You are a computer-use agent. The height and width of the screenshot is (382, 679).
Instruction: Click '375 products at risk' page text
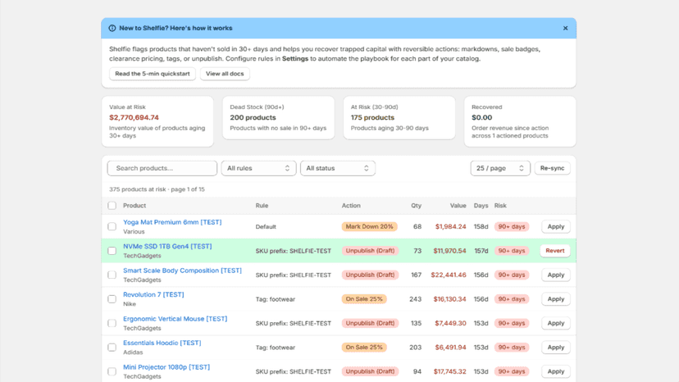pos(157,189)
